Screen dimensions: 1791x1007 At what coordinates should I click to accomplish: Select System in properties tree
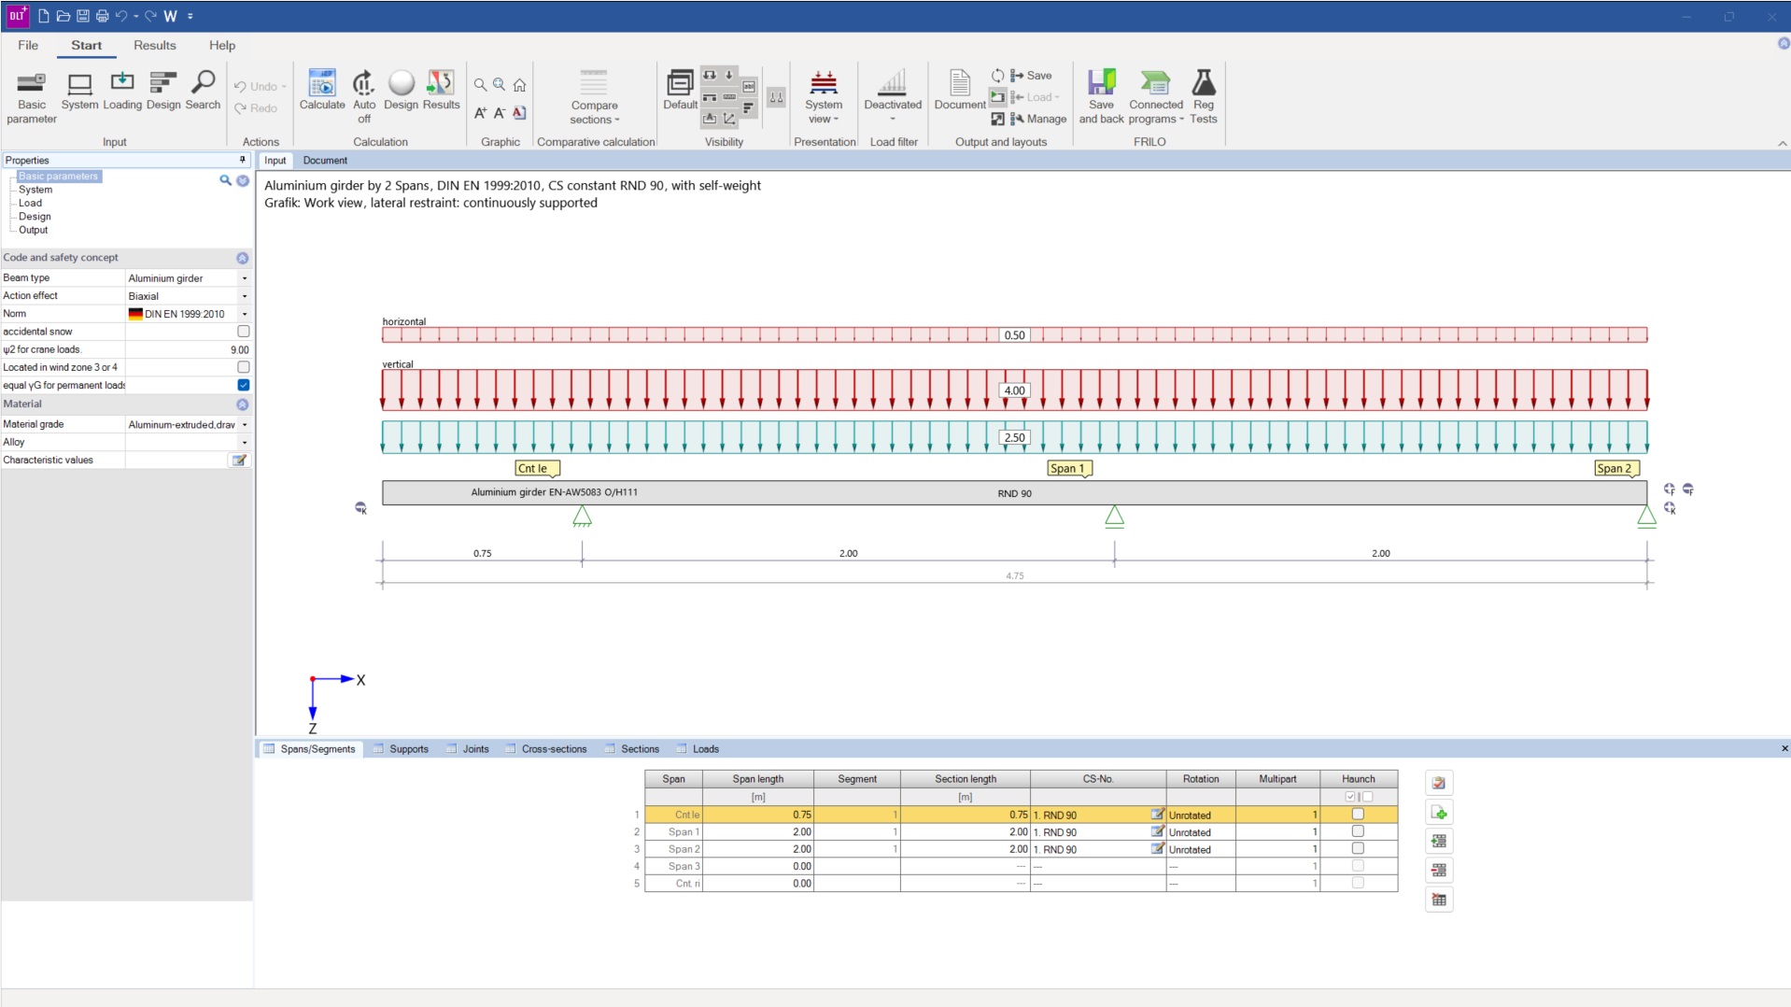pos(35,190)
